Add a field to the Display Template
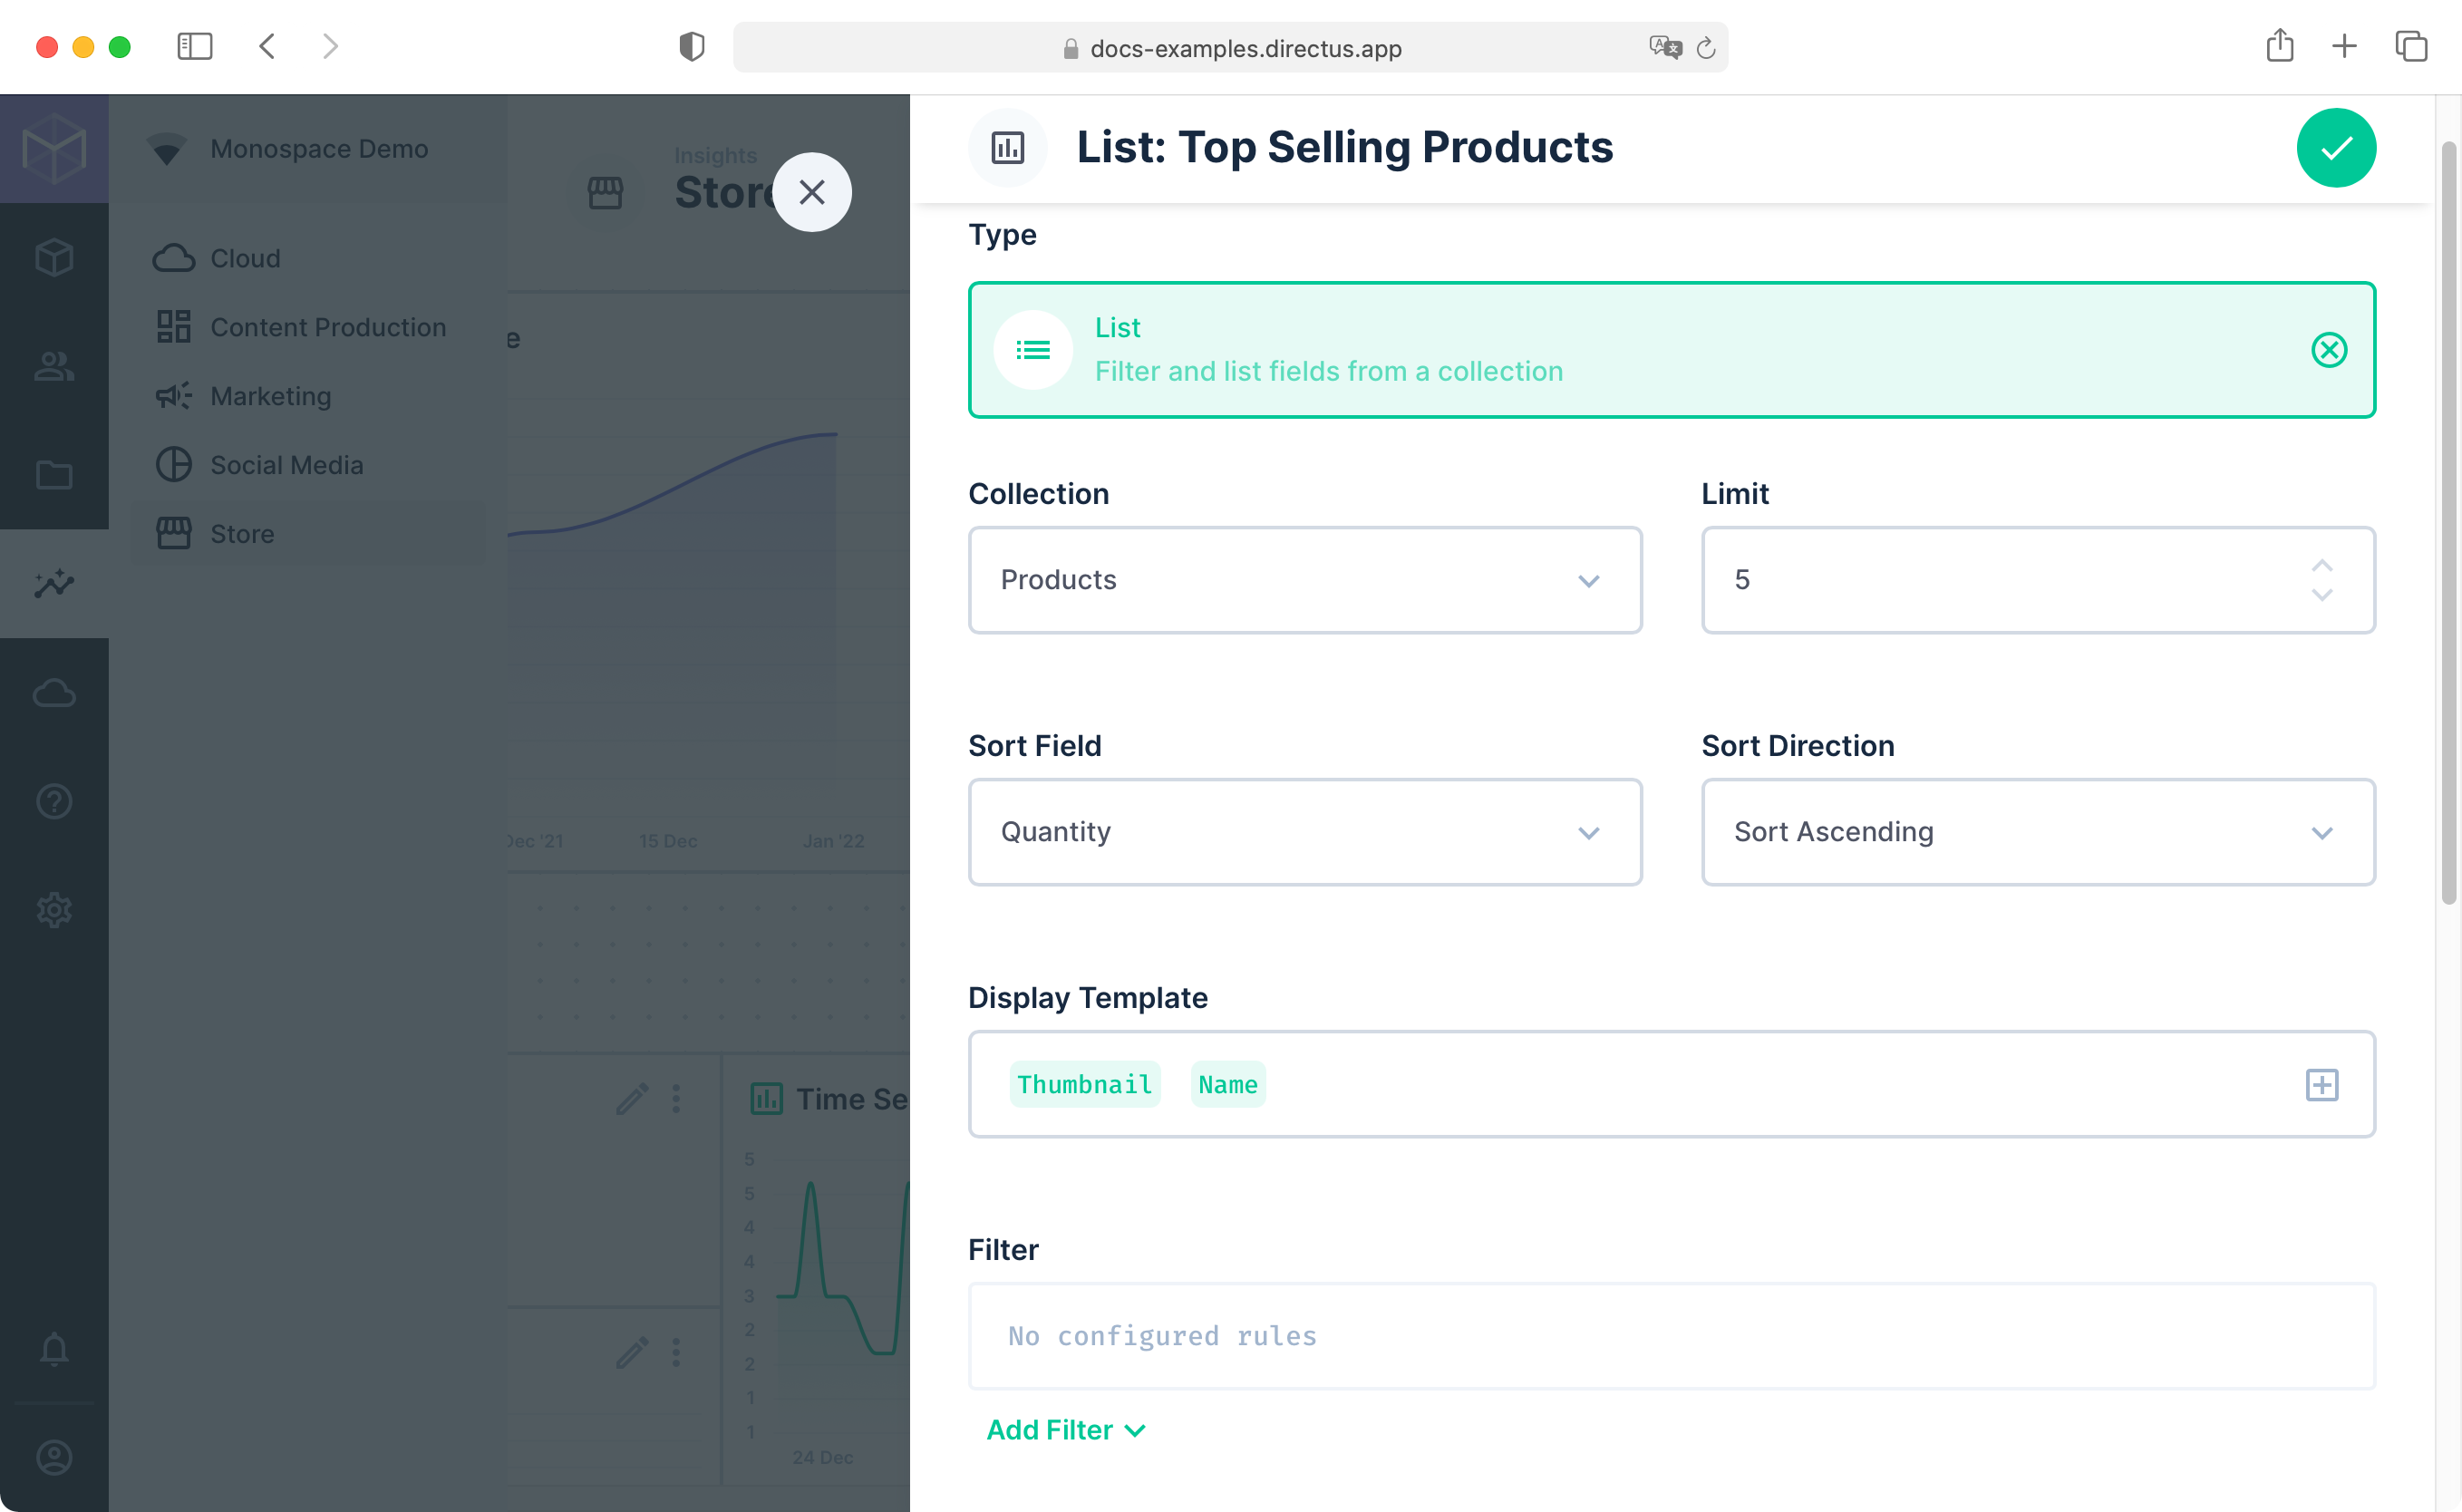Viewport: 2462px width, 1512px height. 2322,1084
